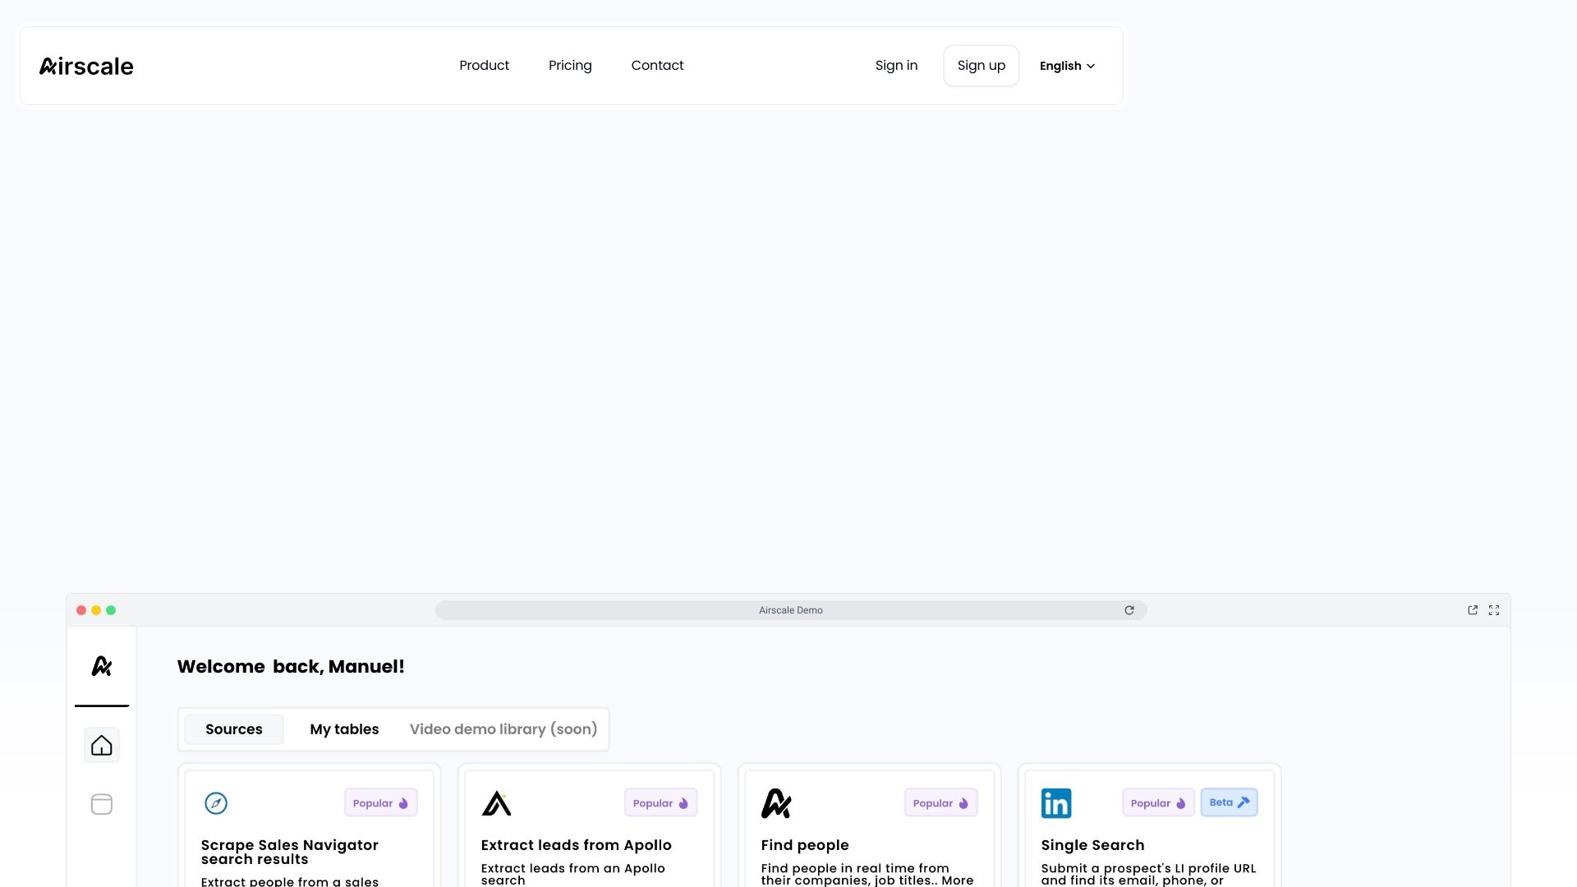1577x887 pixels.
Task: Click the Airscale Demo address bar
Action: click(791, 609)
